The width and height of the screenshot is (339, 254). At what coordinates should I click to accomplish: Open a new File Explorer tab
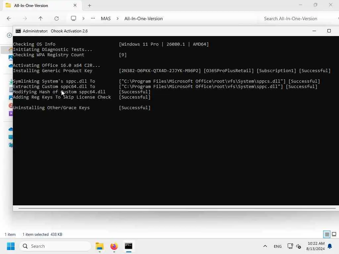coord(89,6)
